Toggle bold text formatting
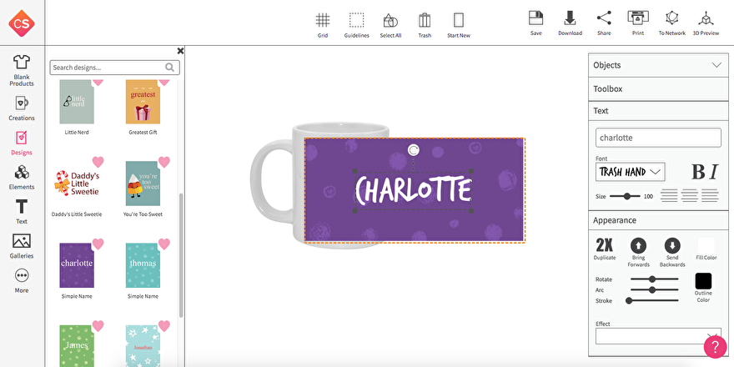 pos(698,172)
